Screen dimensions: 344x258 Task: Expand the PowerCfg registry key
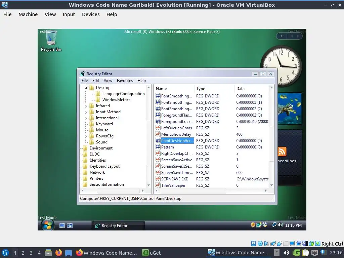[x=86, y=136]
